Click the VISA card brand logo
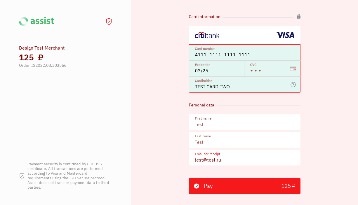This screenshot has width=358, height=205. coord(285,35)
